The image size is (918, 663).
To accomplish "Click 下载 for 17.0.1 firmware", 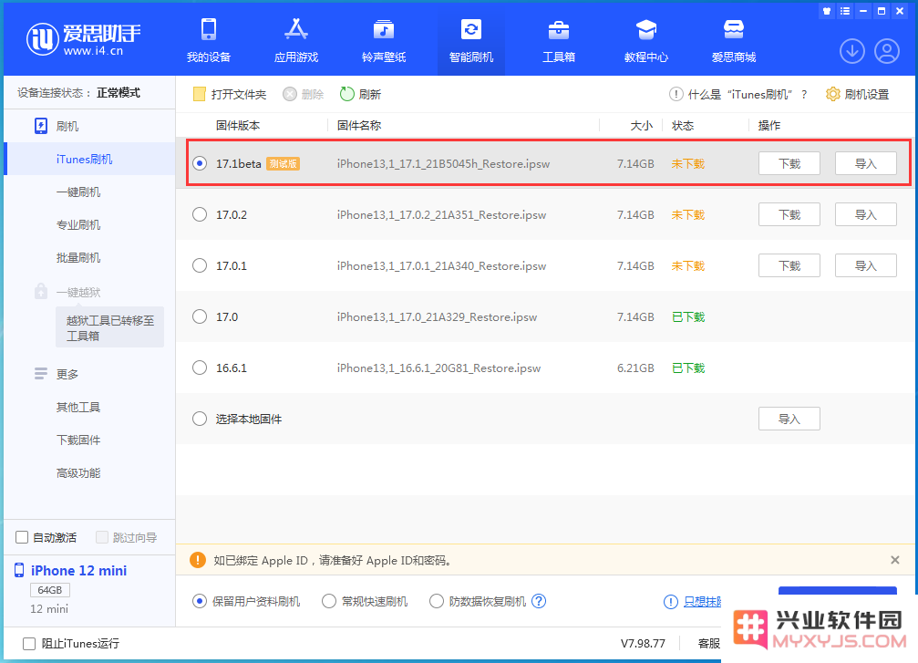I will 789,265.
